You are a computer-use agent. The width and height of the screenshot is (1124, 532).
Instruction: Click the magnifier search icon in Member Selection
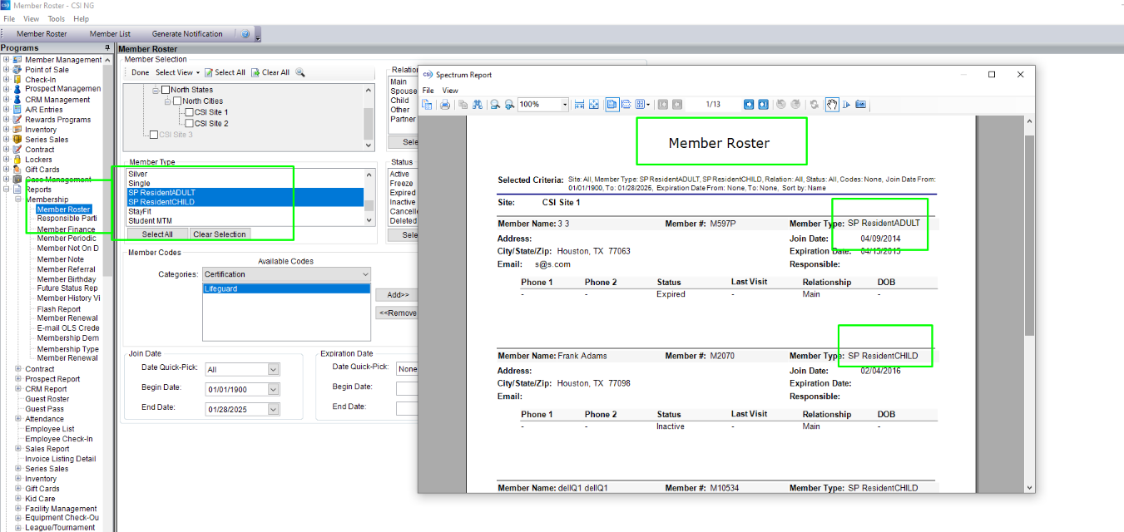tap(300, 72)
